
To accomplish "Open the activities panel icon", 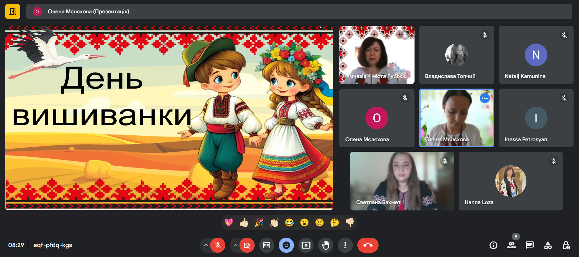I will [x=548, y=245].
